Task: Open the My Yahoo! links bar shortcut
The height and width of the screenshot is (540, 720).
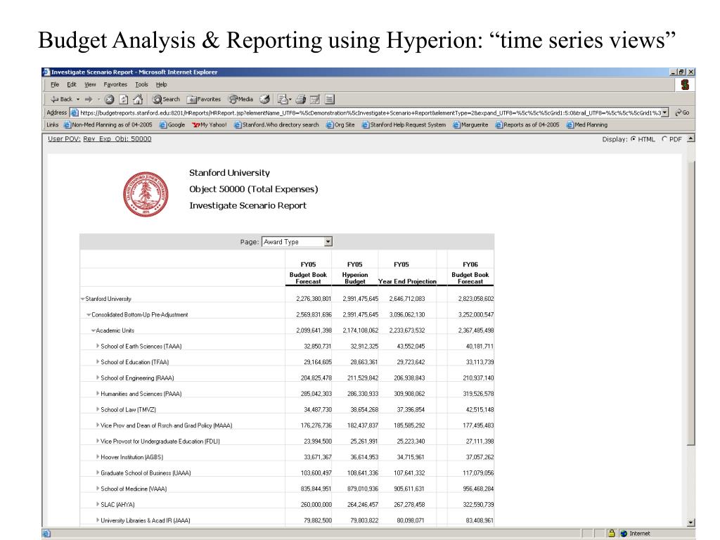Action: point(210,125)
